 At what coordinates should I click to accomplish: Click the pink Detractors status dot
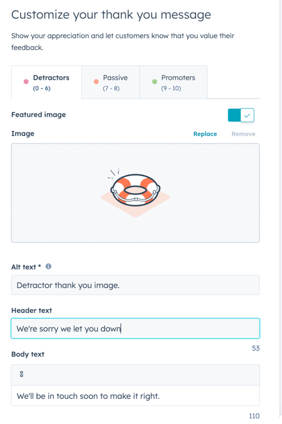click(26, 82)
